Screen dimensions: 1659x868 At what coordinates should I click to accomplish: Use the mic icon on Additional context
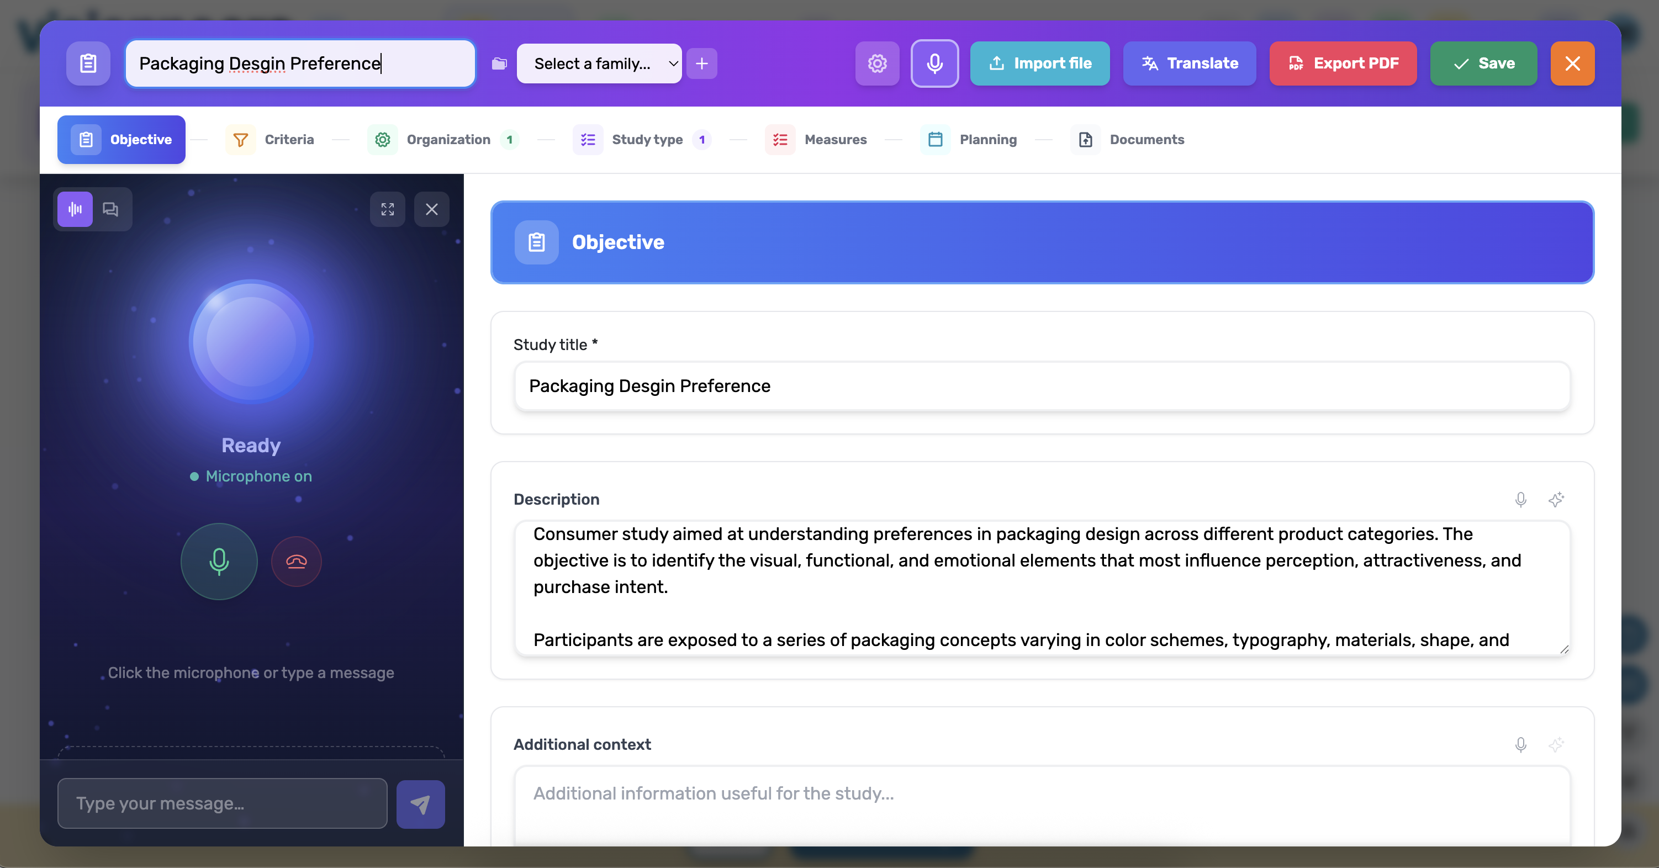pos(1520,745)
